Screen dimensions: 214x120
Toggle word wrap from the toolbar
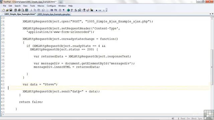tap(60, 10)
